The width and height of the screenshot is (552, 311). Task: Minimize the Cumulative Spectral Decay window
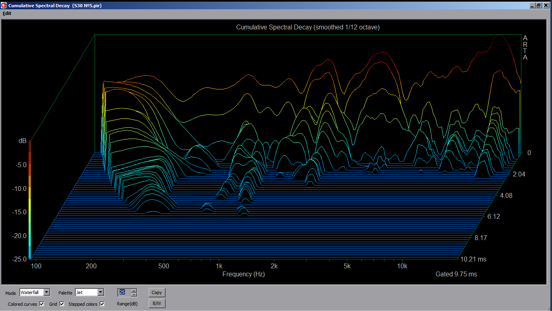pos(533,6)
